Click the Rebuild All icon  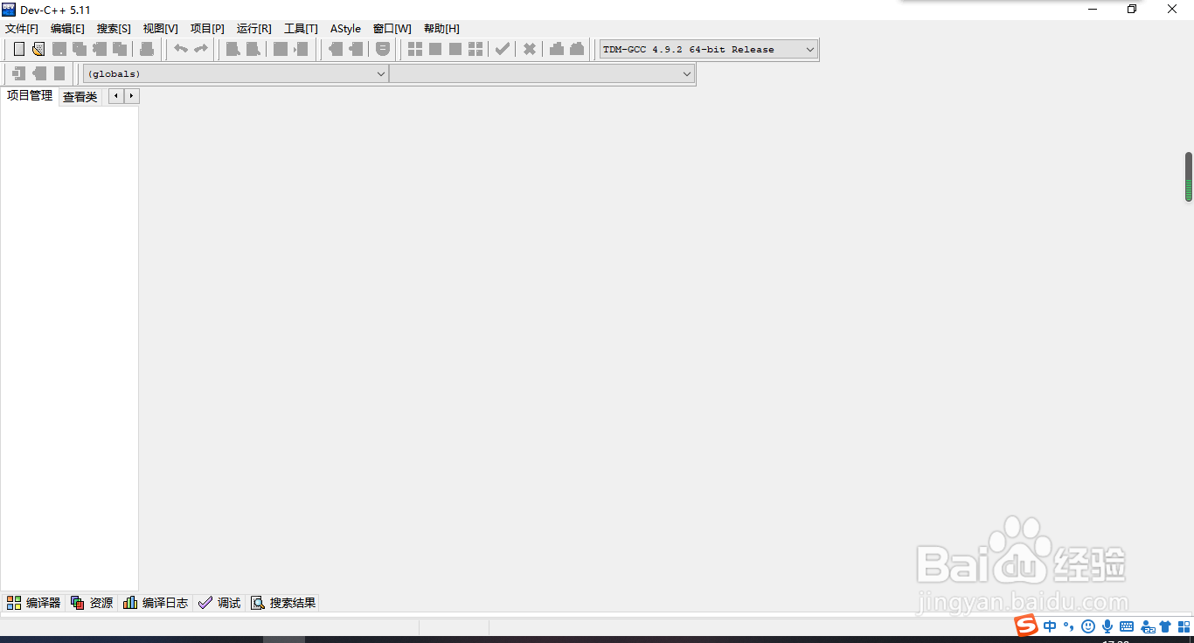tap(476, 49)
